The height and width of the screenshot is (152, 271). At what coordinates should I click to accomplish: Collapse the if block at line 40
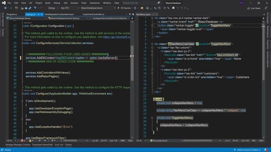click(x=22, y=101)
